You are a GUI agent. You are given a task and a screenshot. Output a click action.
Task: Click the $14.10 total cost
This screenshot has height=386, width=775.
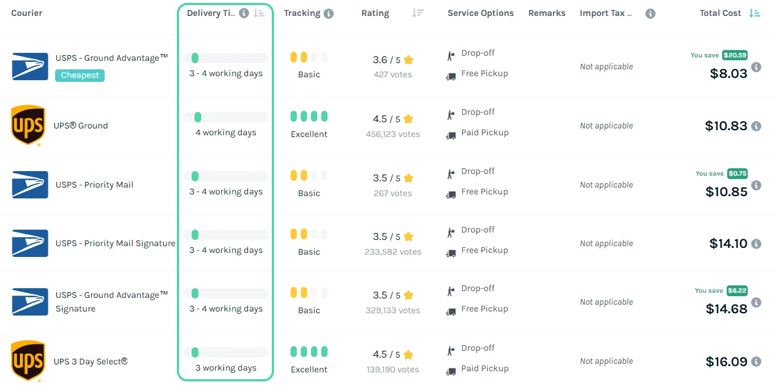(x=728, y=244)
